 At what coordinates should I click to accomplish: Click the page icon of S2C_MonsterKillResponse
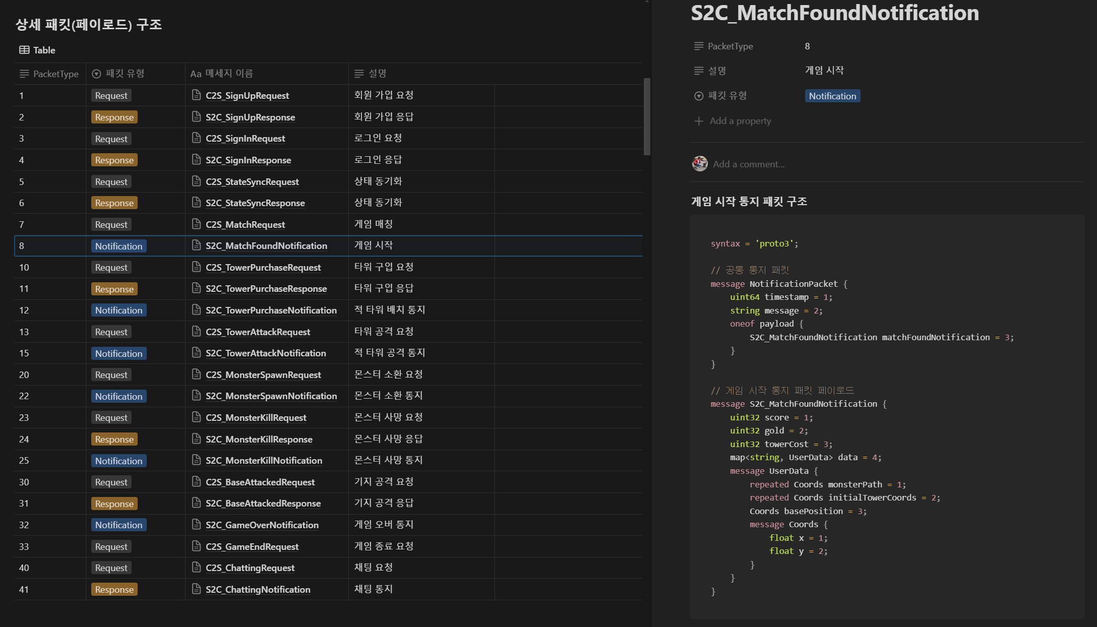point(197,438)
